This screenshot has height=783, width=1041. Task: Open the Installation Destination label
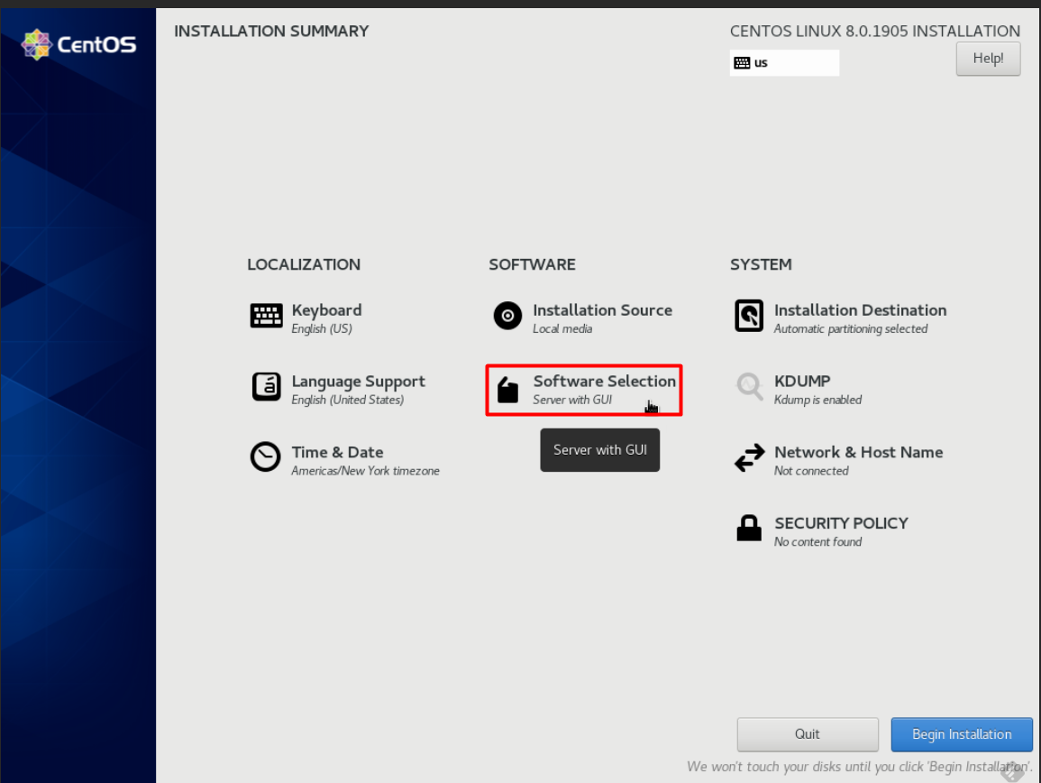(860, 310)
